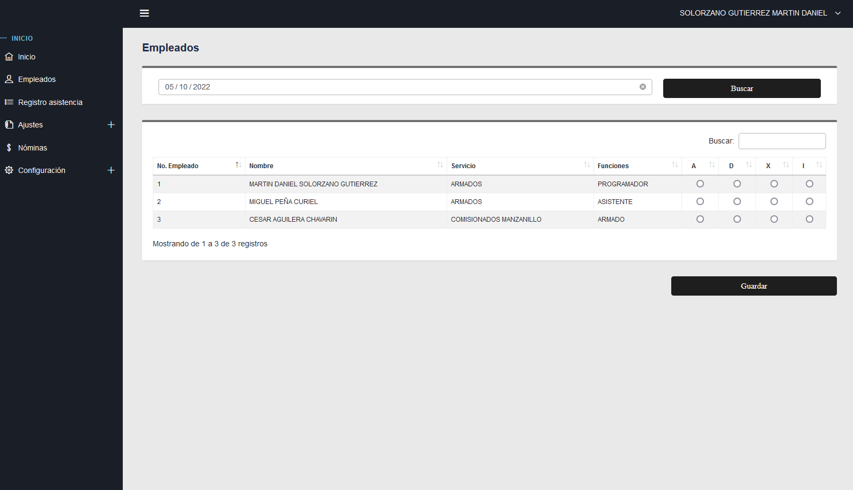Select radio X for Miguel Peña Curiel
The width and height of the screenshot is (853, 490).
tap(774, 201)
